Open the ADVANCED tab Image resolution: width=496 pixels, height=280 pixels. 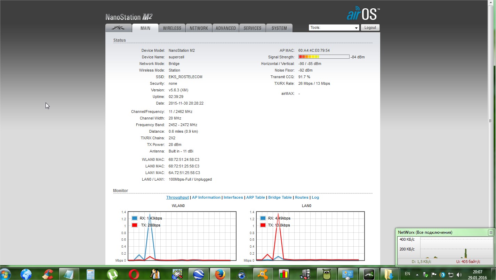(226, 28)
